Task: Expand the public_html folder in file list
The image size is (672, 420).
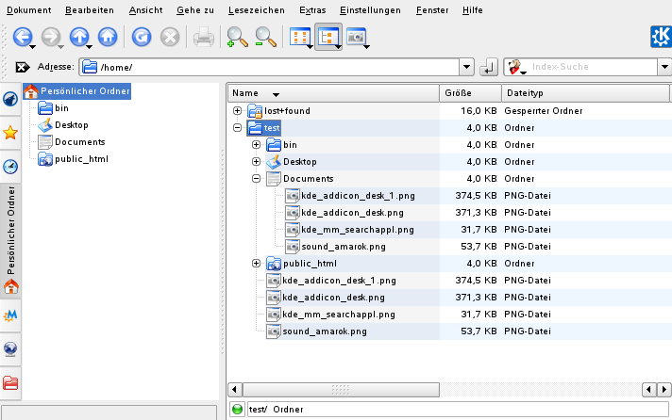Action: coord(256,264)
